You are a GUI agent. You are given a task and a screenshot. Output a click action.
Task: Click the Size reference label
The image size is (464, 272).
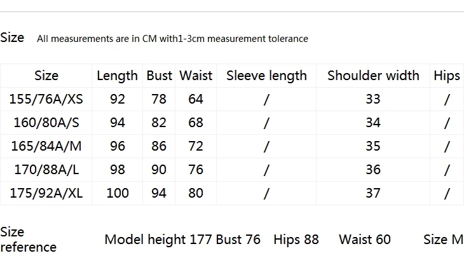28,240
